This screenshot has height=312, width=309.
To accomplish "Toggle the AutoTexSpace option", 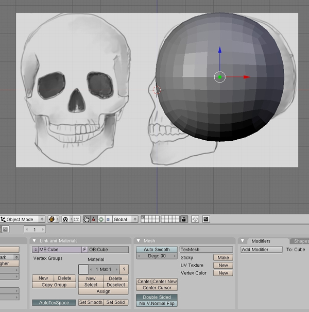I will (x=54, y=303).
